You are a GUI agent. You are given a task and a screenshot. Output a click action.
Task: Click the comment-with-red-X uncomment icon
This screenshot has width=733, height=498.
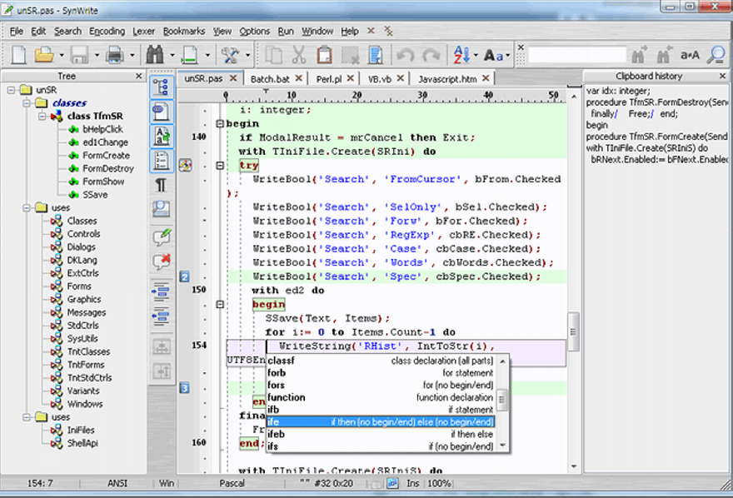pos(162,262)
